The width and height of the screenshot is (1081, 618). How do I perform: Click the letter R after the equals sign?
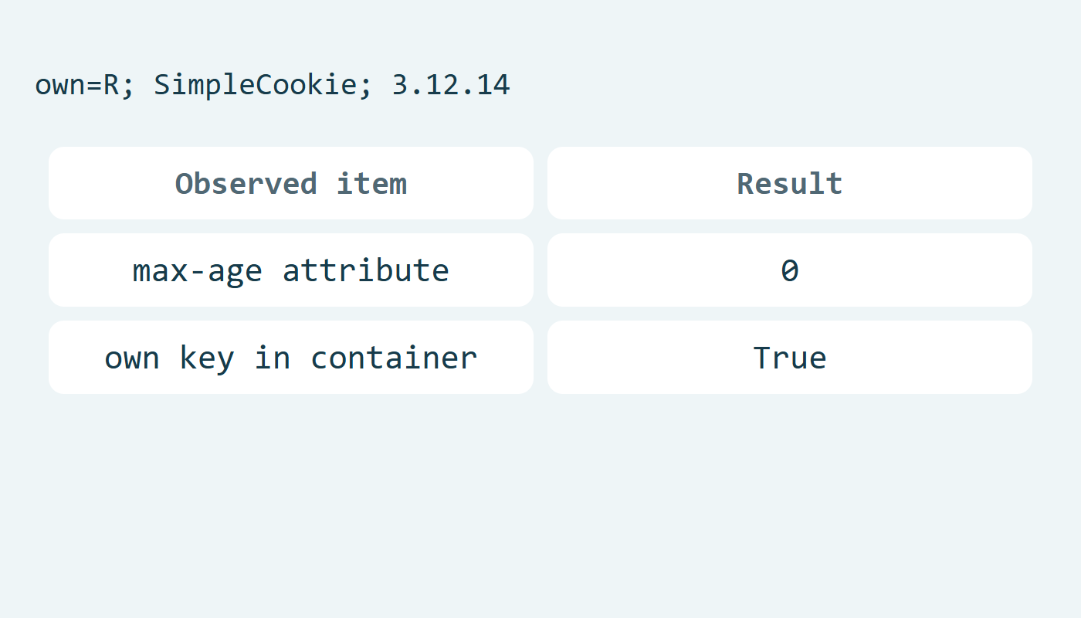tap(112, 84)
